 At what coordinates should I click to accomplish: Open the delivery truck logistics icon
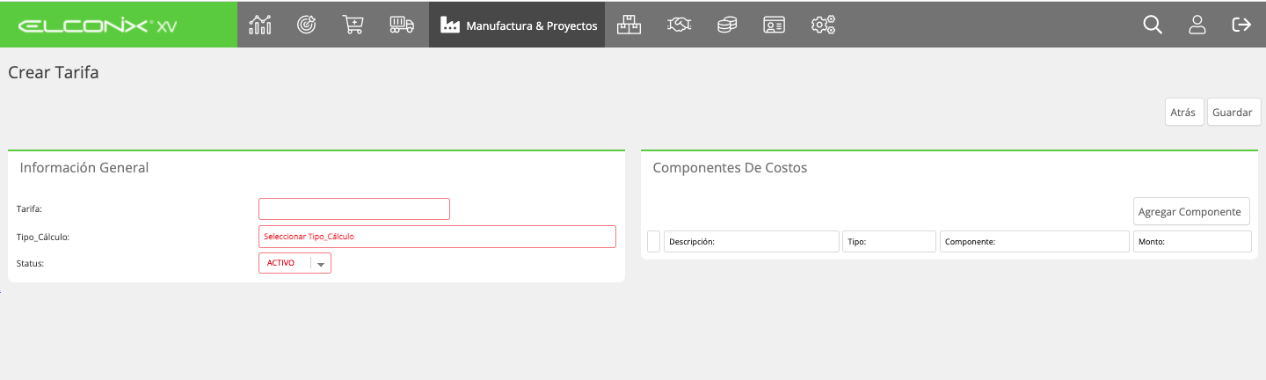click(x=402, y=25)
